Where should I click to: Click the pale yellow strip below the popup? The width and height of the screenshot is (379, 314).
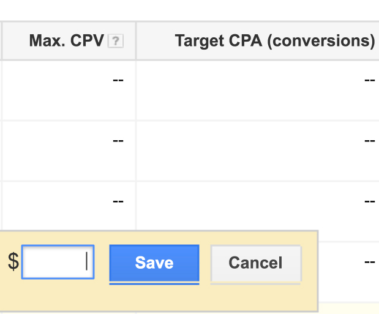349,308
